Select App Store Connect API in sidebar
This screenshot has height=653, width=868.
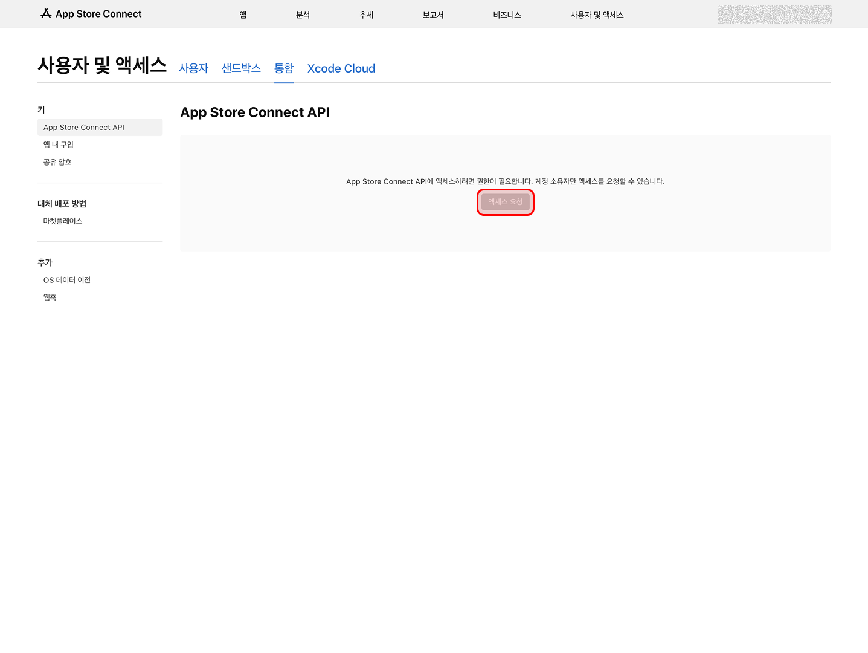tap(100, 127)
